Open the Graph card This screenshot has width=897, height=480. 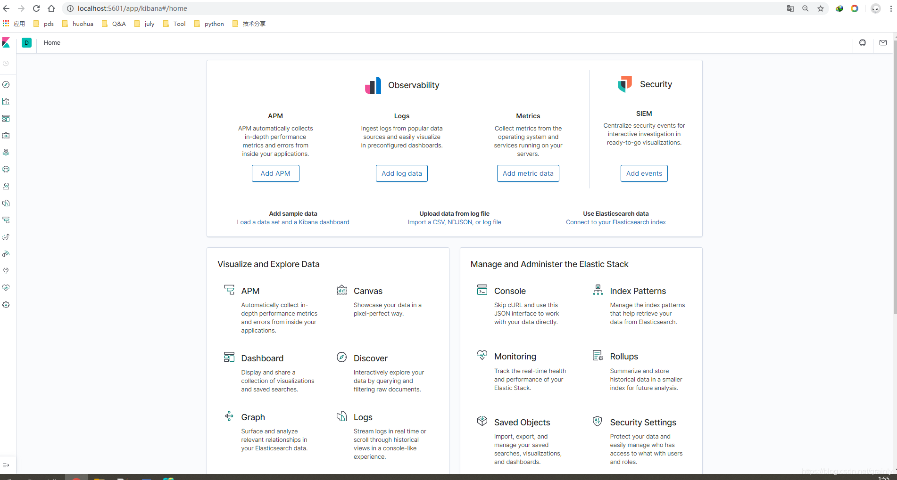(272, 431)
